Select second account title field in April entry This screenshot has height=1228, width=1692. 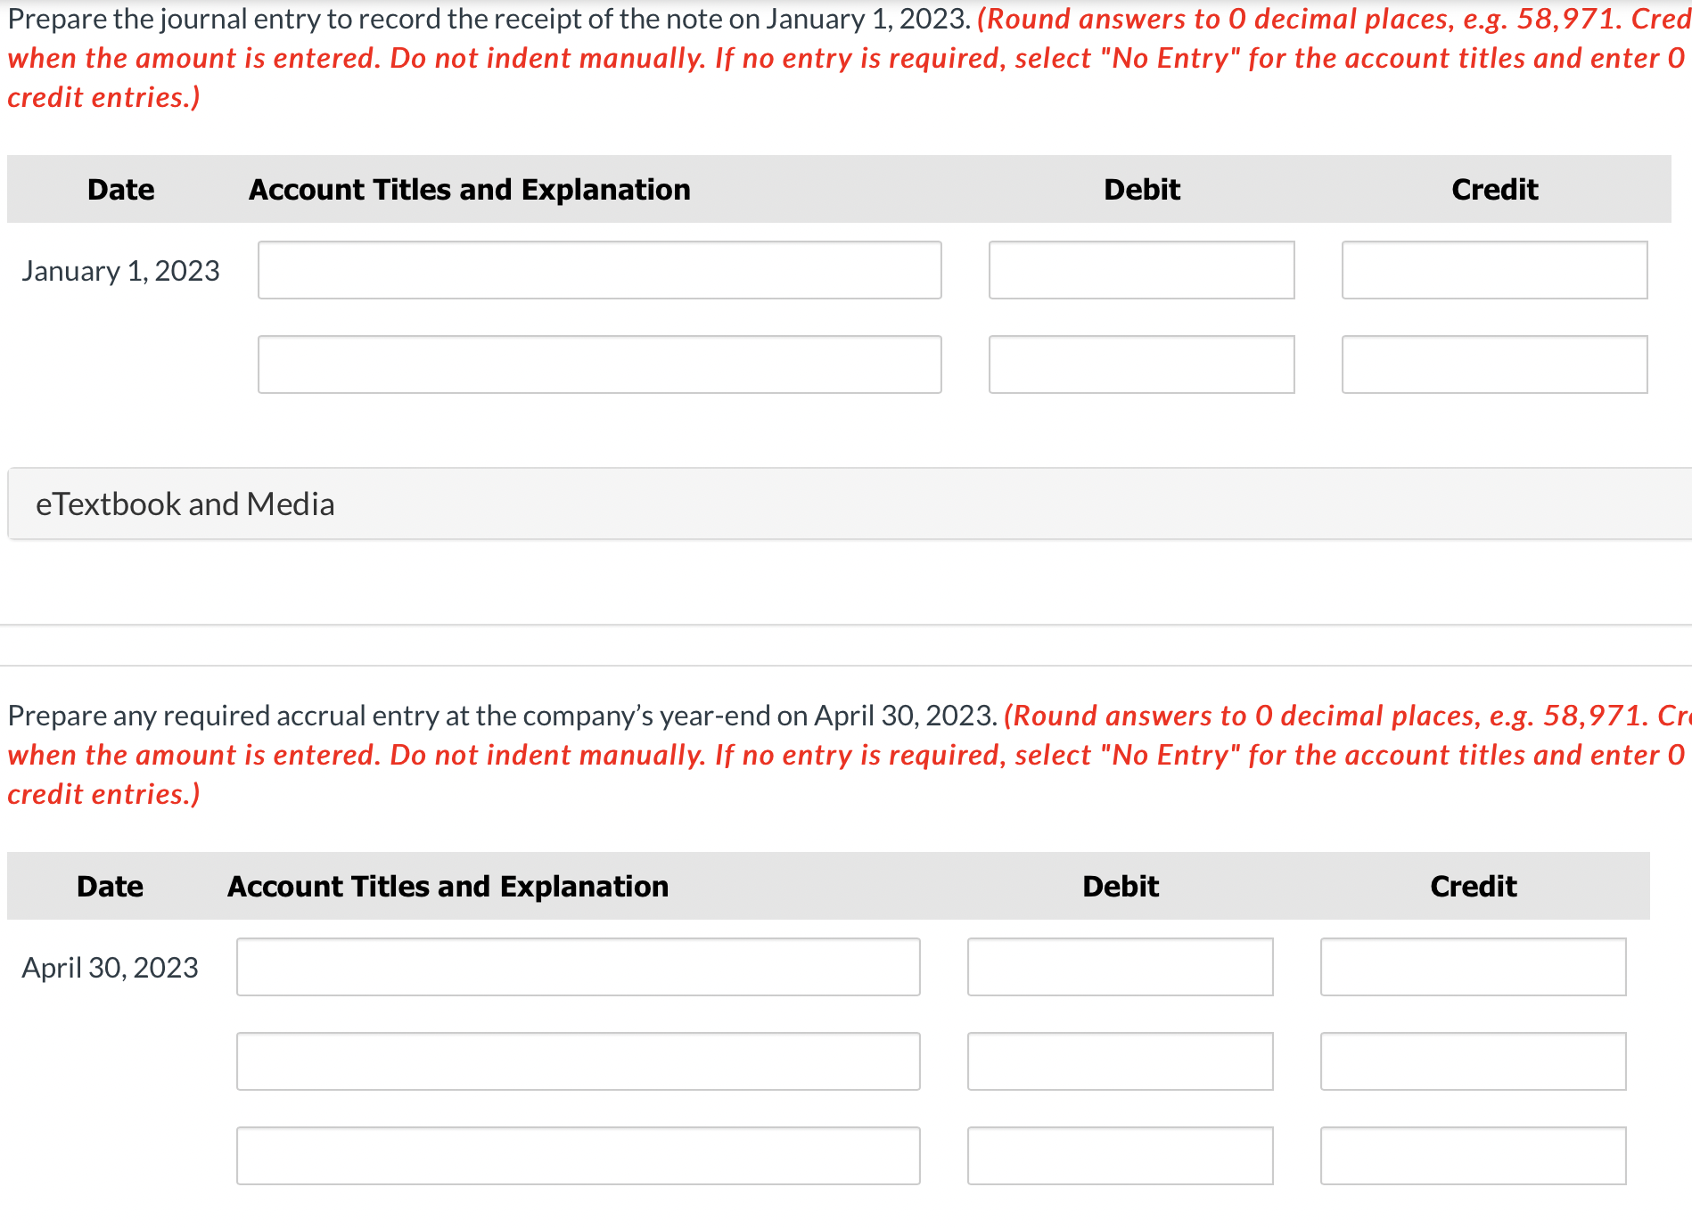tap(578, 1061)
